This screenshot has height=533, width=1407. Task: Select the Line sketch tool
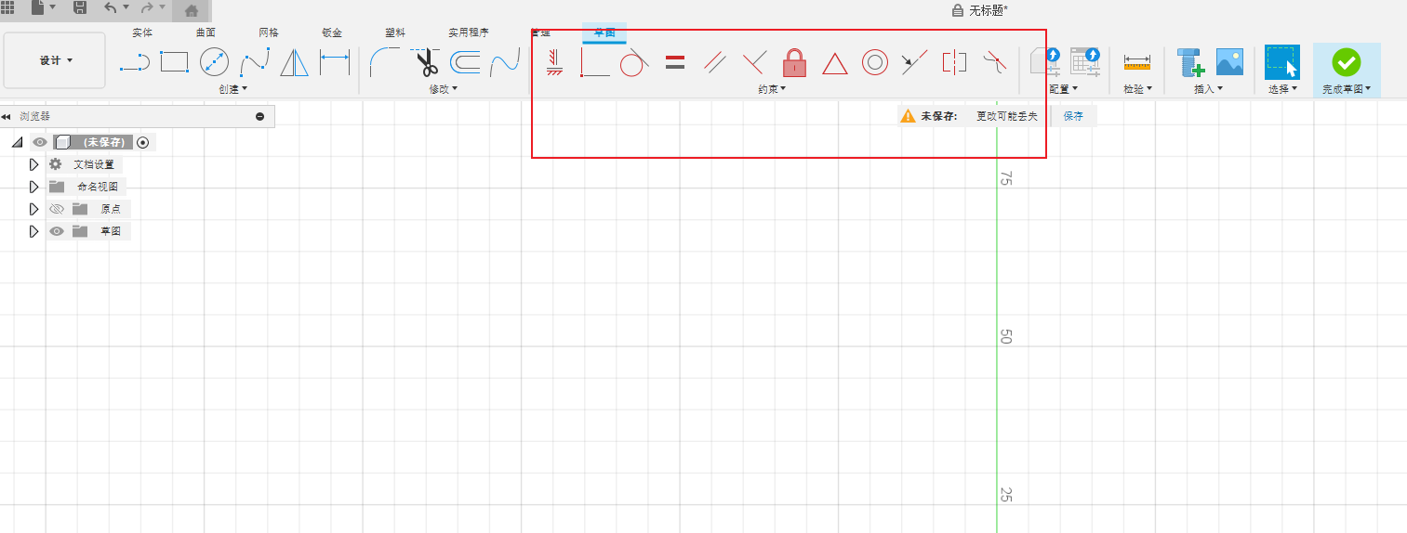(134, 63)
